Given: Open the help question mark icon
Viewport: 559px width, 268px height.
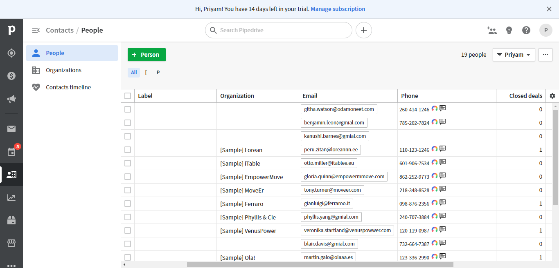Looking at the screenshot, I should pyautogui.click(x=526, y=30).
